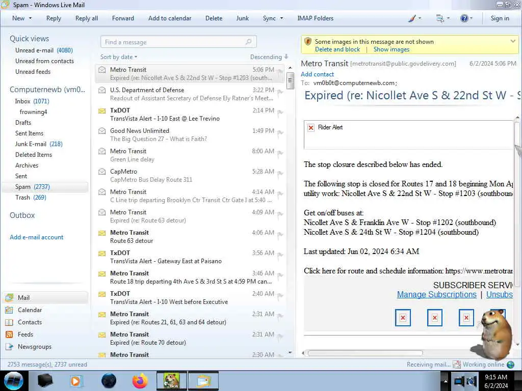This screenshot has width=522, height=391.
Task: Click Sign in
Action: (x=500, y=18)
